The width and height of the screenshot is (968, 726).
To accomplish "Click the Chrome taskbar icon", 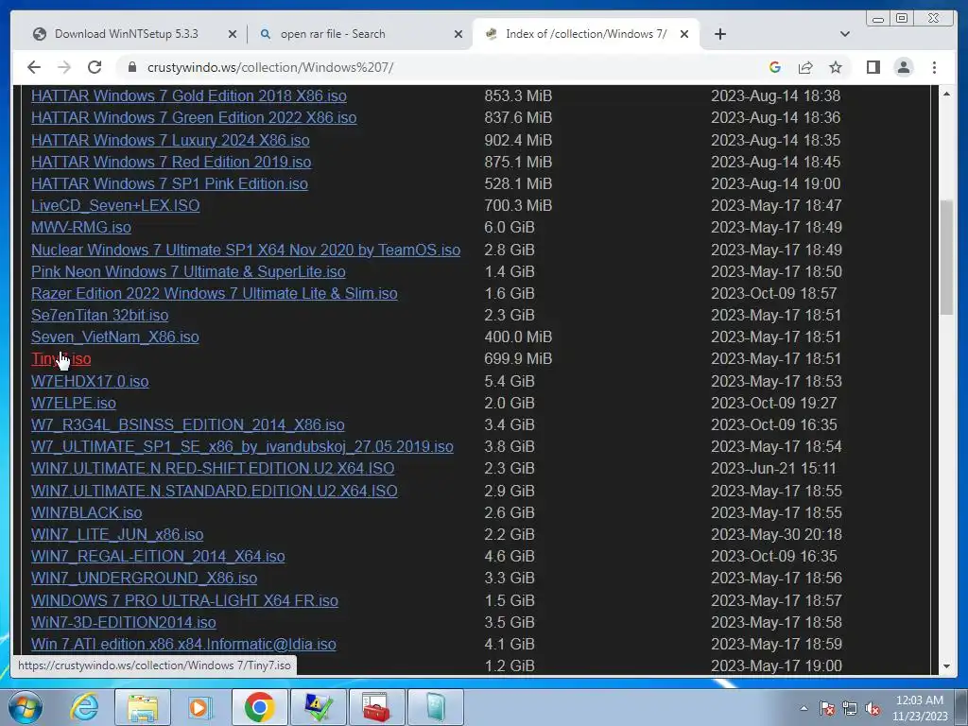I will tap(259, 707).
